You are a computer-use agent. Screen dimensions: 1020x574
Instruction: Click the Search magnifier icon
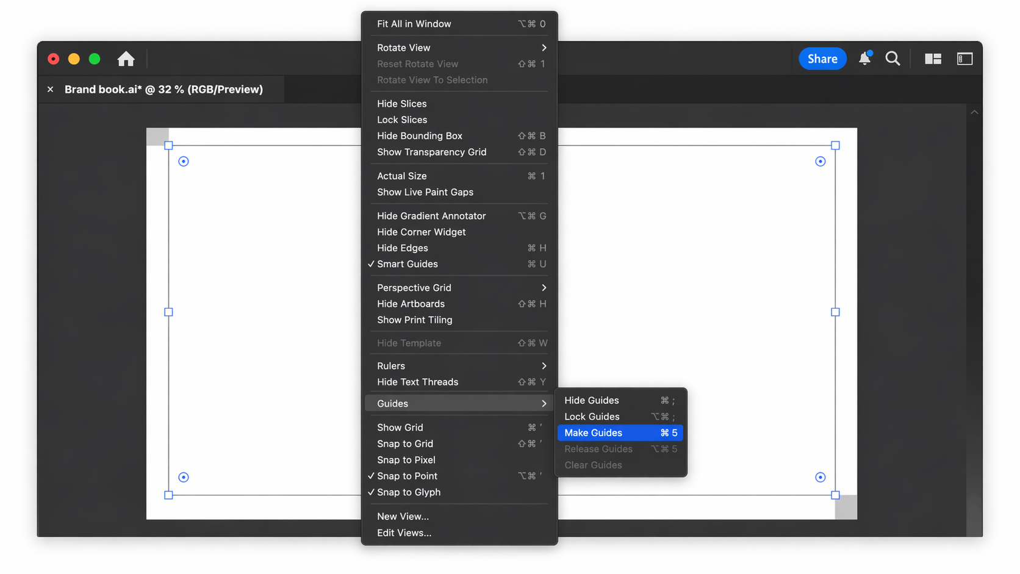[892, 59]
